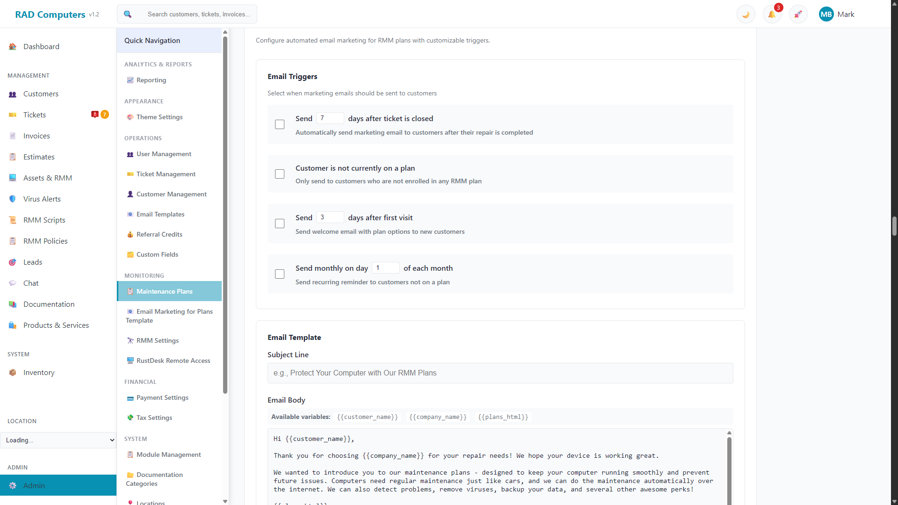Enable sending email 7 days after ticket closed

pos(279,124)
